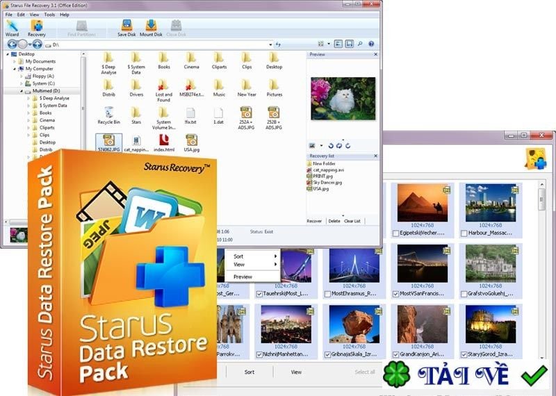Click Sort button in thumbnail window bottom bar
This screenshot has height=396, width=556.
(250, 372)
